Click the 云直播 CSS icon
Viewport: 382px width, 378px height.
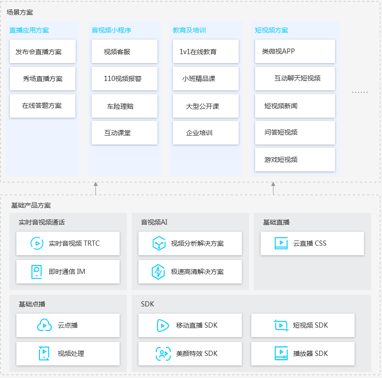point(281,243)
